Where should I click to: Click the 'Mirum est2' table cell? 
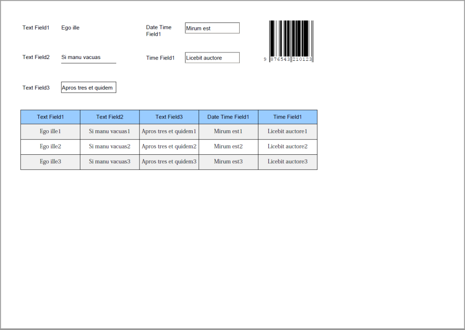point(228,147)
